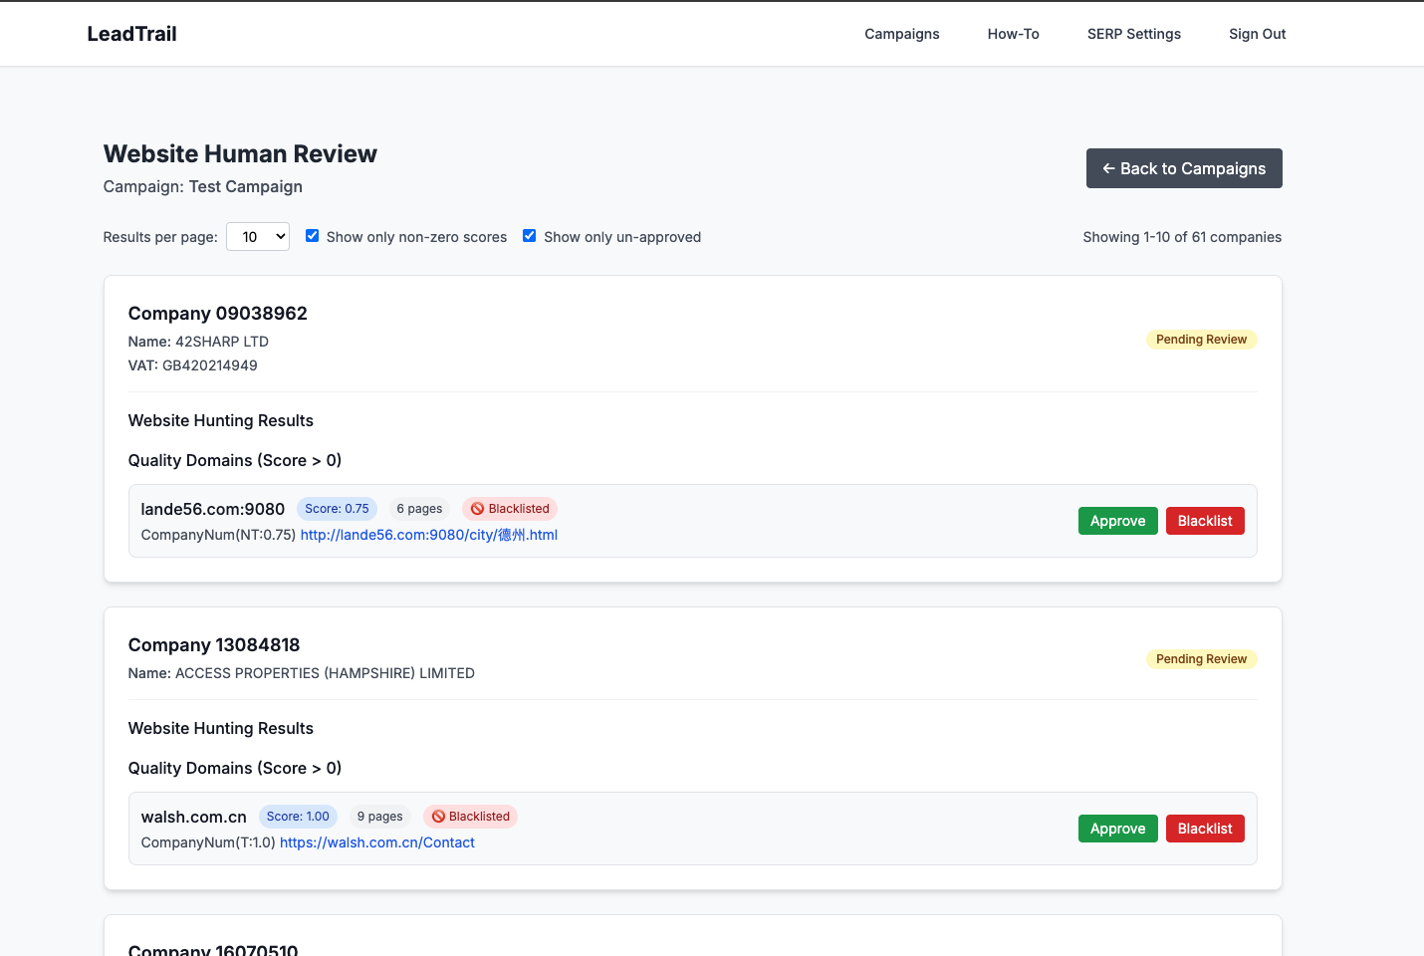Toggle the Show only non-zero scores filter
Screen dimensions: 1424x956
point(312,235)
